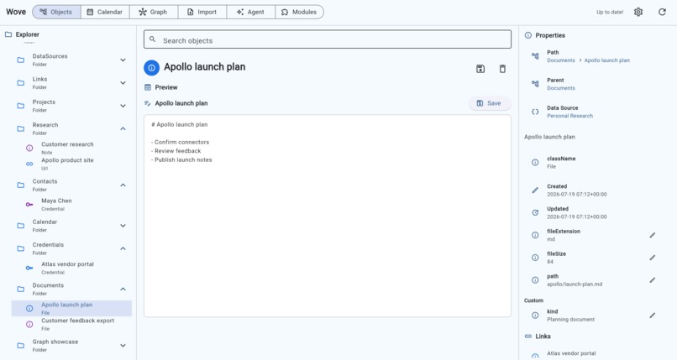The height and width of the screenshot is (360, 677).
Task: Click the 'Planning document' kind value
Action: [x=570, y=320]
